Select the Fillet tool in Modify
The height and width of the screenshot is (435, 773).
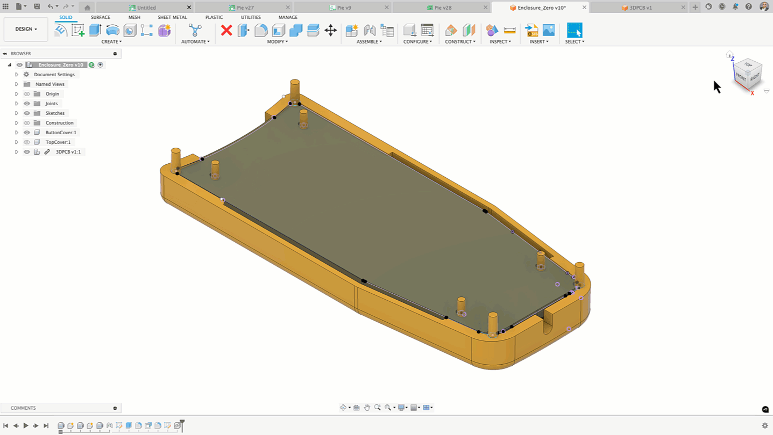pyautogui.click(x=261, y=30)
